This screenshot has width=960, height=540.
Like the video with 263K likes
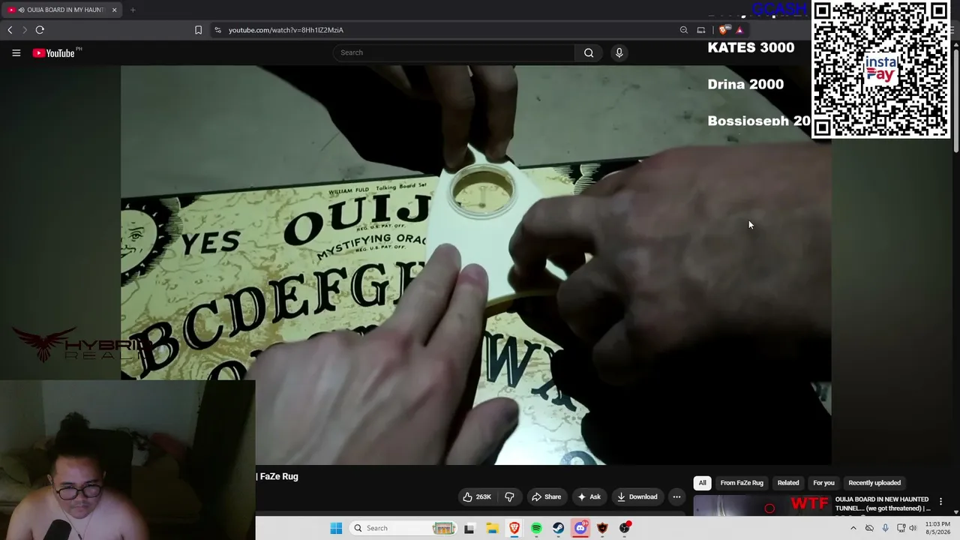pos(477,496)
